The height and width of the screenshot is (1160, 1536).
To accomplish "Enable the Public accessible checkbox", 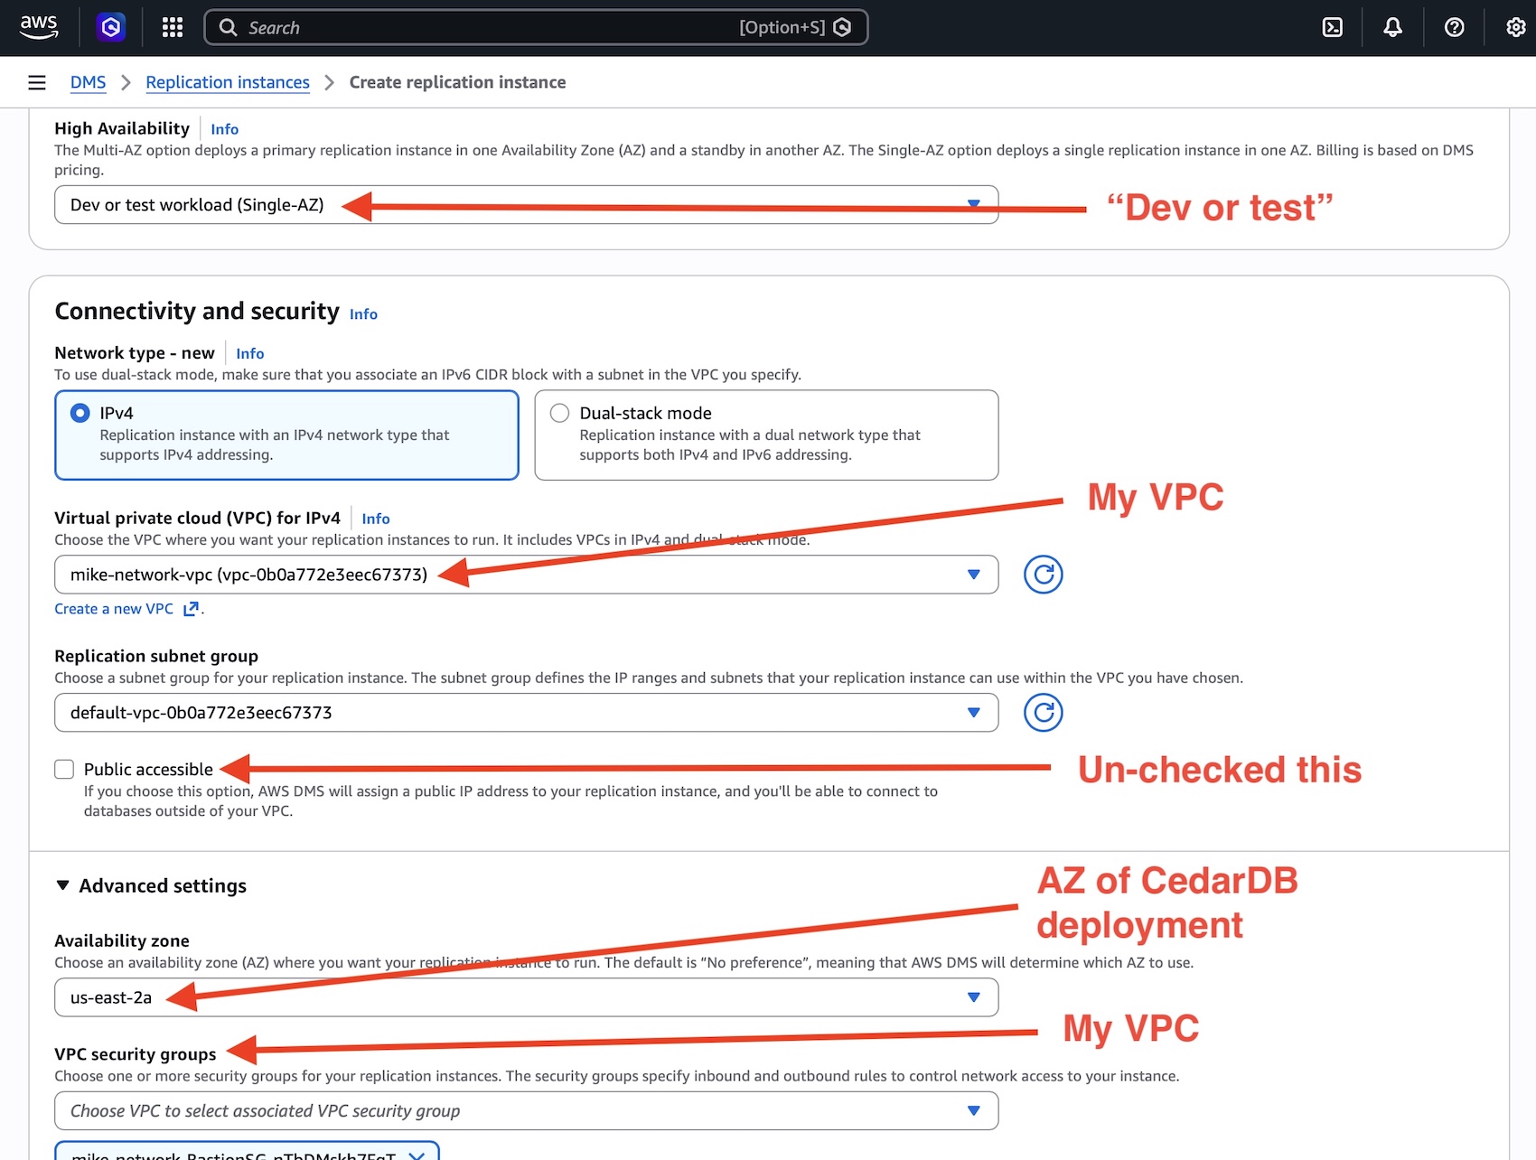I will click(x=64, y=769).
